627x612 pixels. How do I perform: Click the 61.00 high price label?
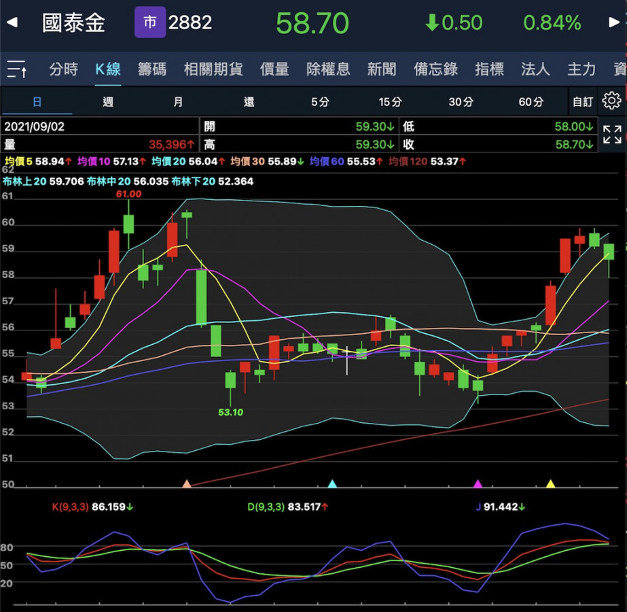click(x=128, y=194)
